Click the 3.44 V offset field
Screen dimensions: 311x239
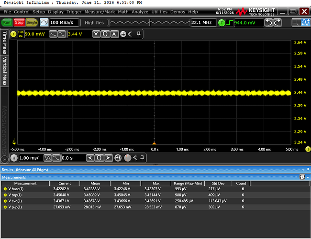[x=80, y=34]
